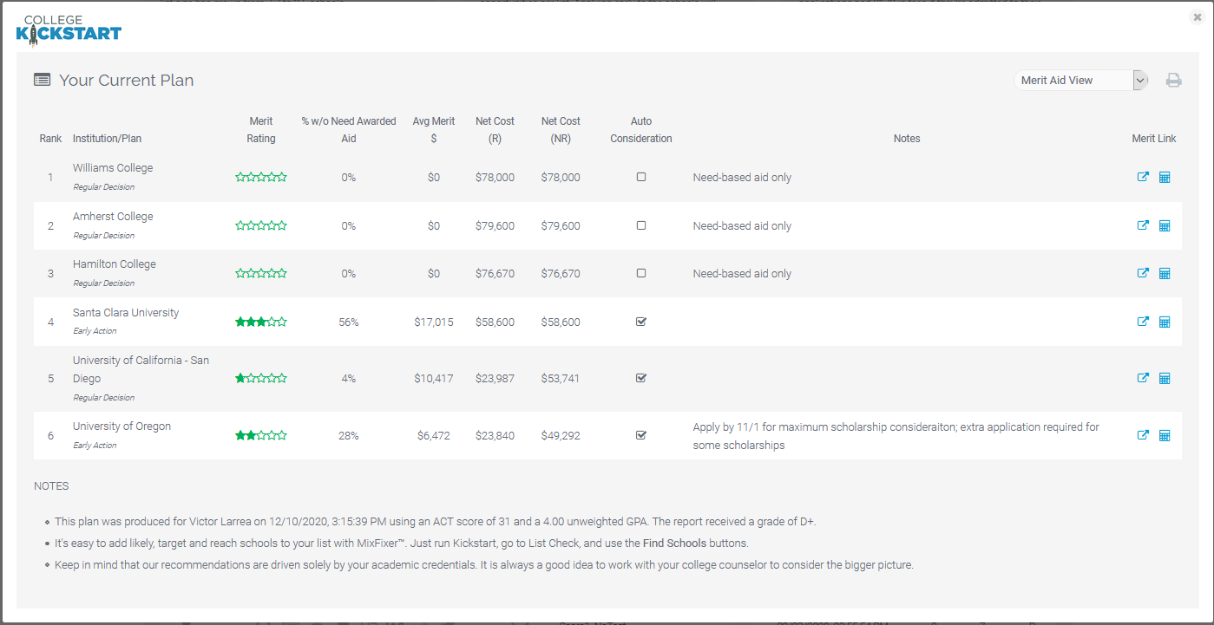Click University of Oregon merit rating stars
This screenshot has width=1214, height=625.
point(261,435)
